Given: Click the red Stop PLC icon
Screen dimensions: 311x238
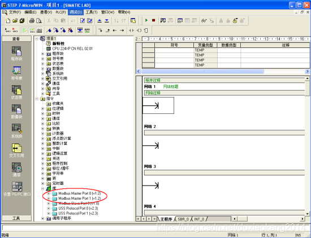Looking at the screenshot, I should click(x=153, y=20).
